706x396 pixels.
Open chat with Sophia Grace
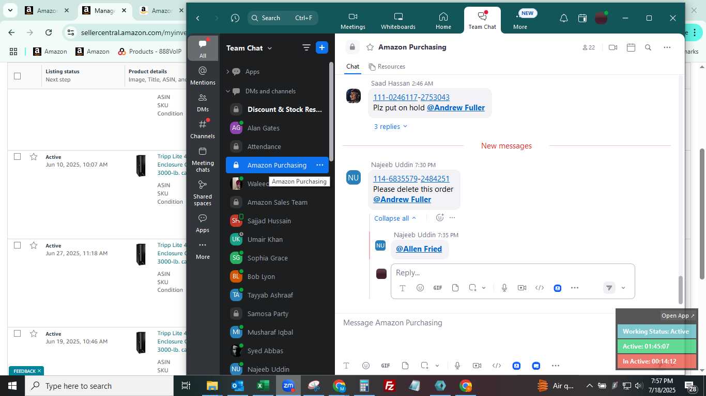point(277,258)
